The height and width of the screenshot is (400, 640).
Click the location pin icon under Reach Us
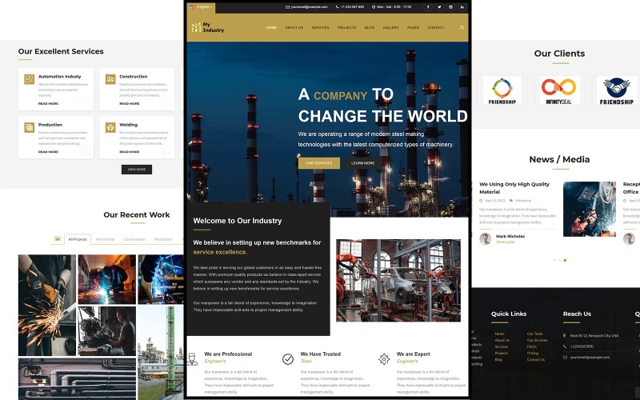(x=566, y=335)
